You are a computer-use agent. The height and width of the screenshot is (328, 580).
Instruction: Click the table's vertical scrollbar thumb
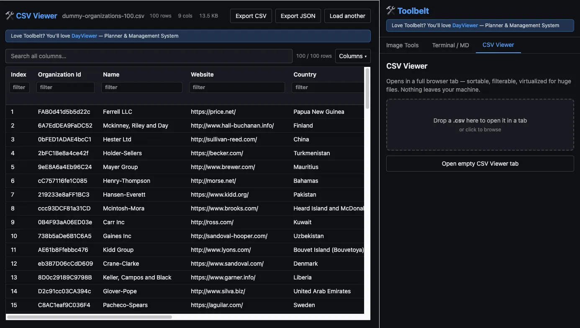pyautogui.click(x=367, y=88)
